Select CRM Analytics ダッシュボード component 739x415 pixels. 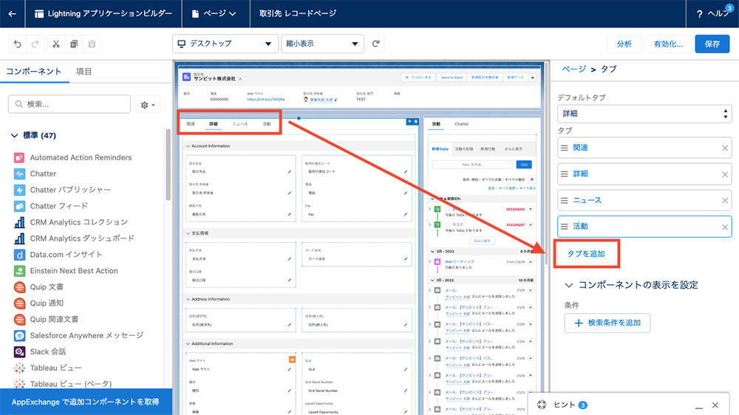coord(82,239)
